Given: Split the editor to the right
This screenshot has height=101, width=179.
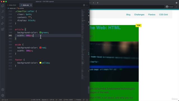Looking at the screenshot, I should pyautogui.click(x=84, y=5).
